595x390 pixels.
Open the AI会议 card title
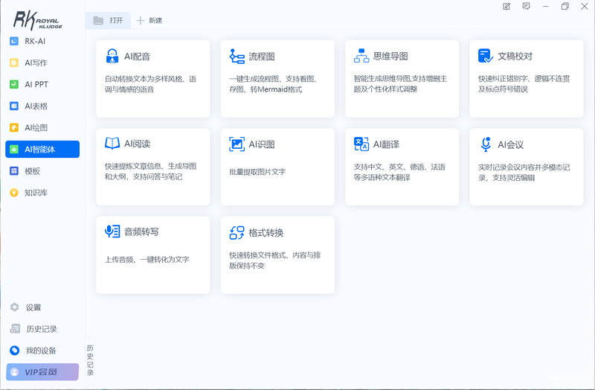coord(510,144)
